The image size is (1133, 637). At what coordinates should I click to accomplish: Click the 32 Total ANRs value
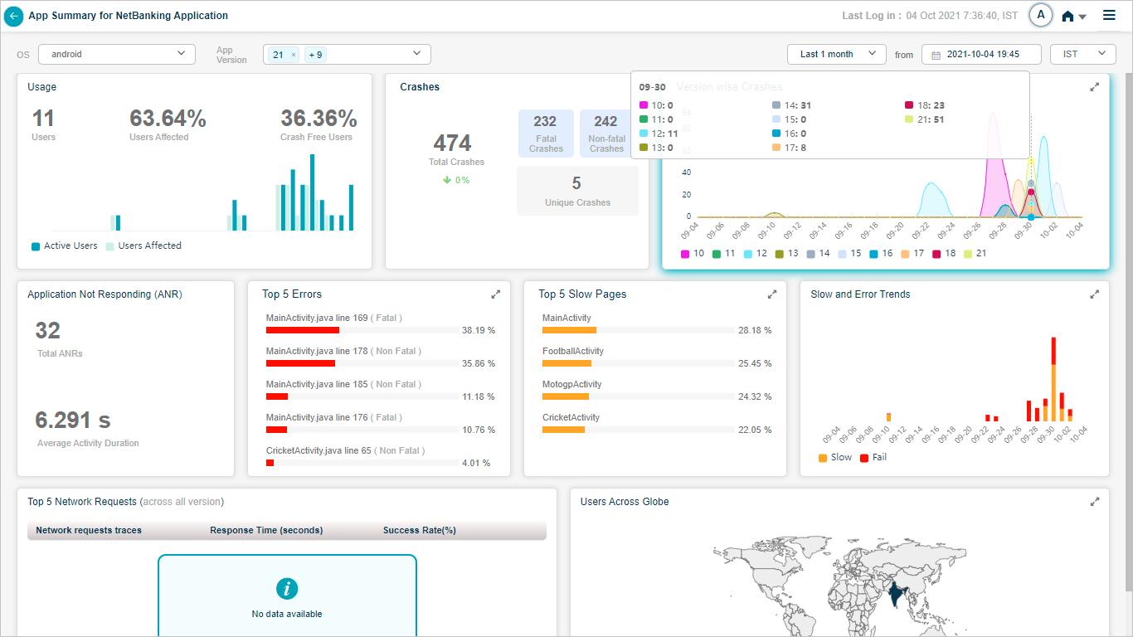tap(48, 331)
